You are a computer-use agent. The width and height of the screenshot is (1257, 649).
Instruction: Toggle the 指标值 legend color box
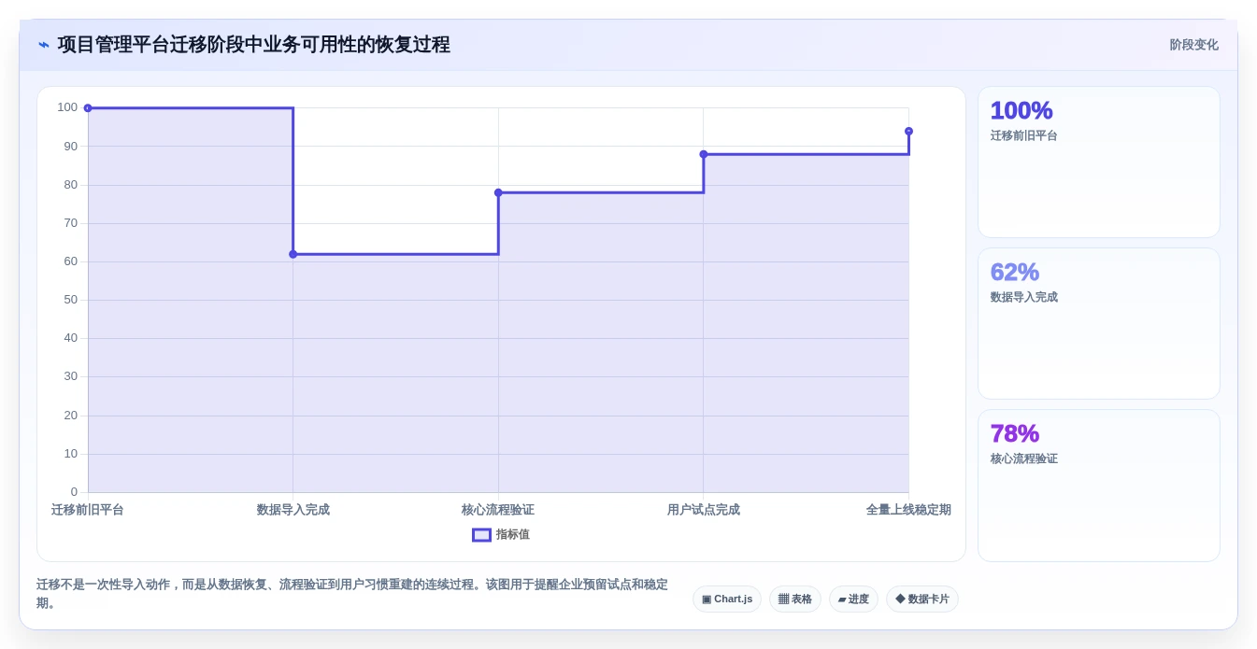click(481, 535)
